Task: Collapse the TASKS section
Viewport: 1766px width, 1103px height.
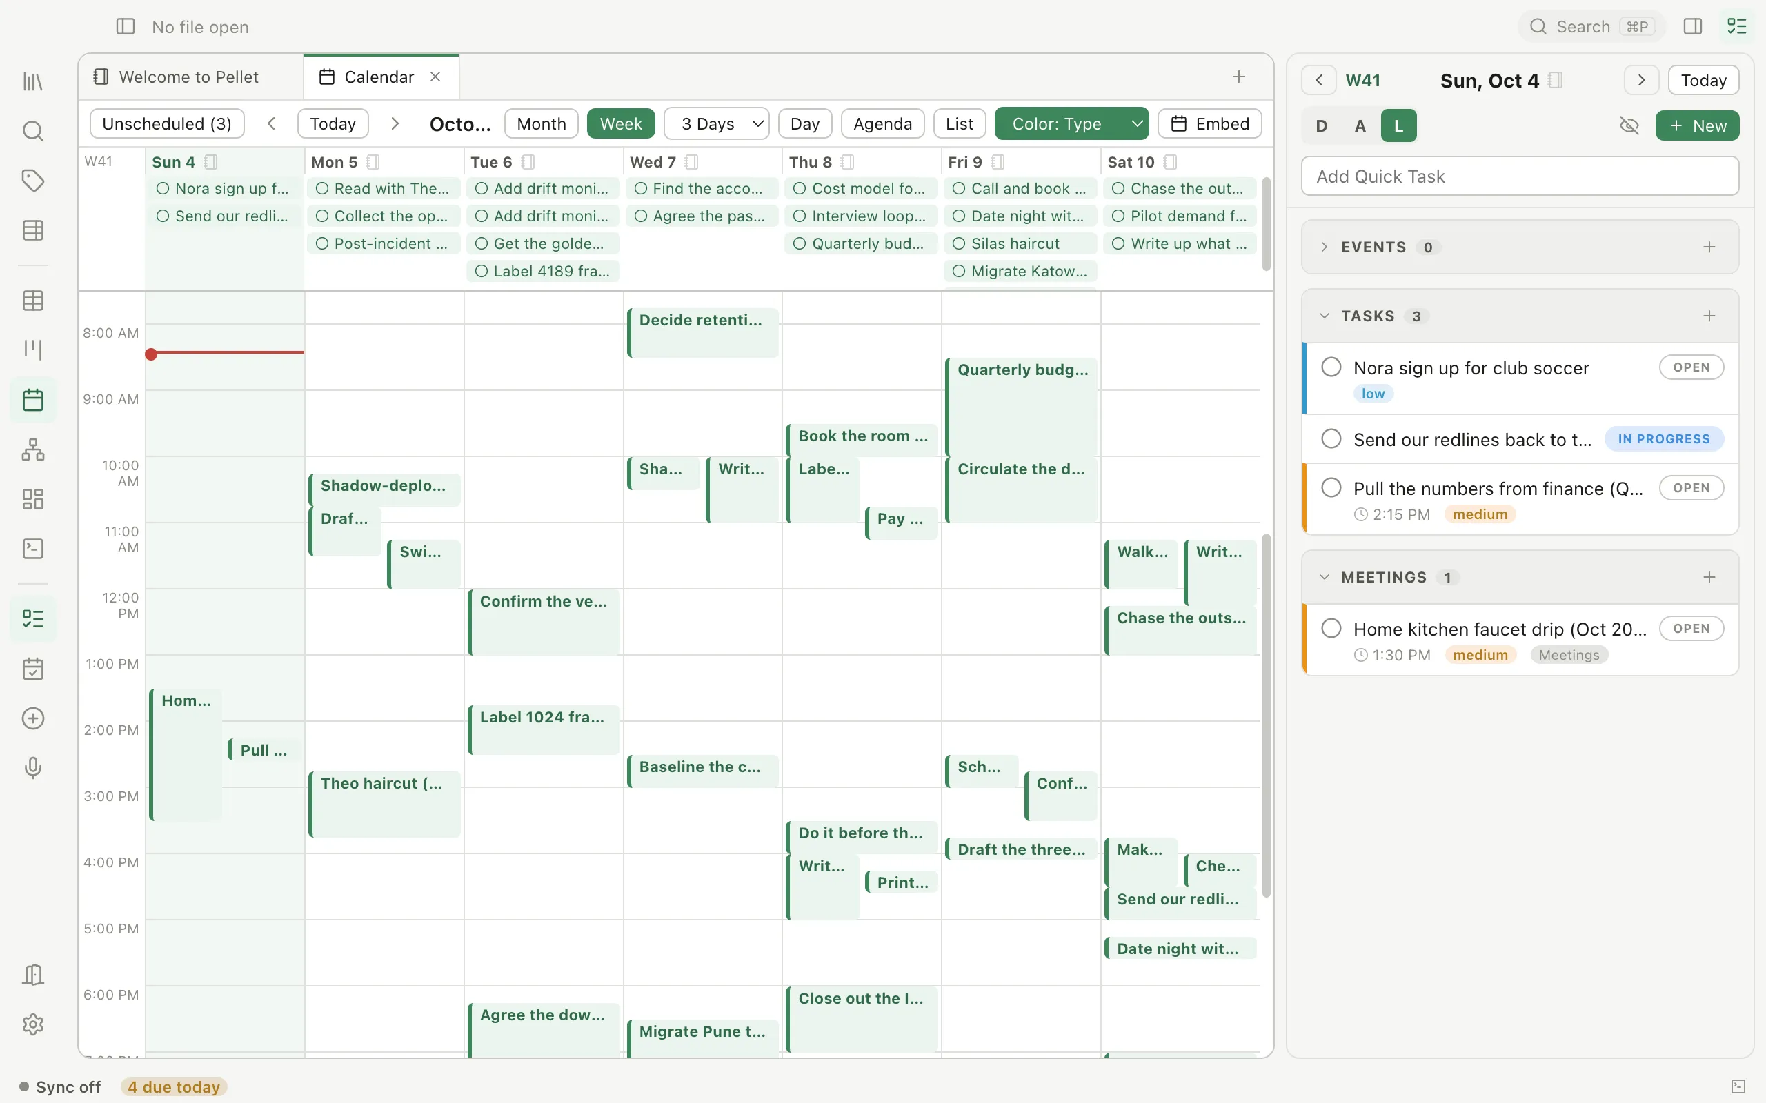Action: [1324, 316]
